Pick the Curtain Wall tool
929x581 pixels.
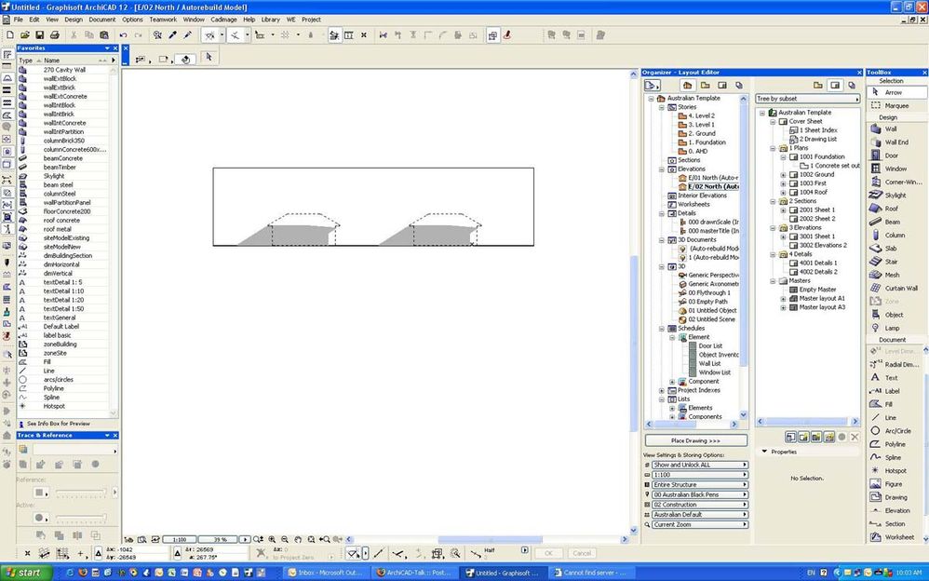[899, 289]
